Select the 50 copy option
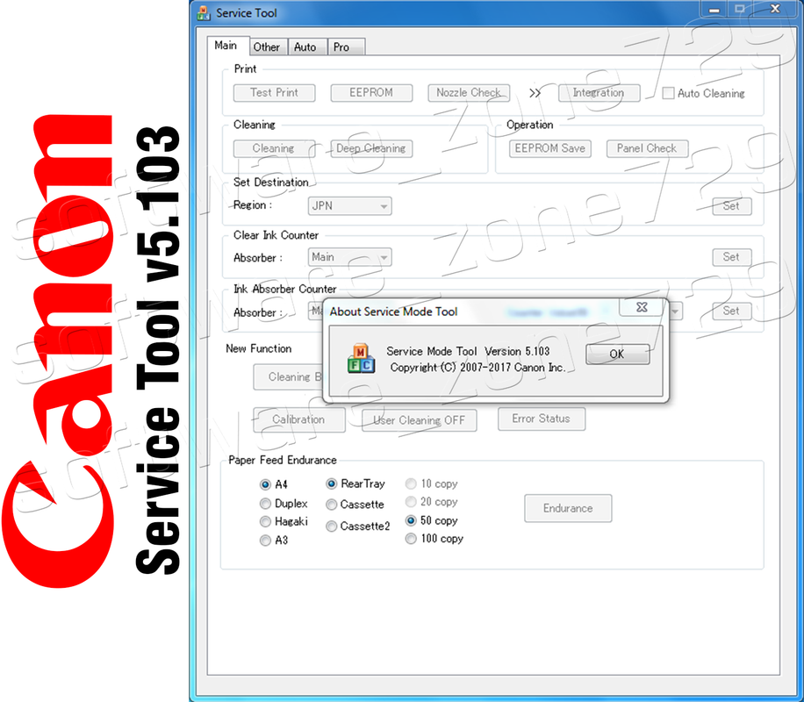Screen dimensions: 804x702 (411, 520)
